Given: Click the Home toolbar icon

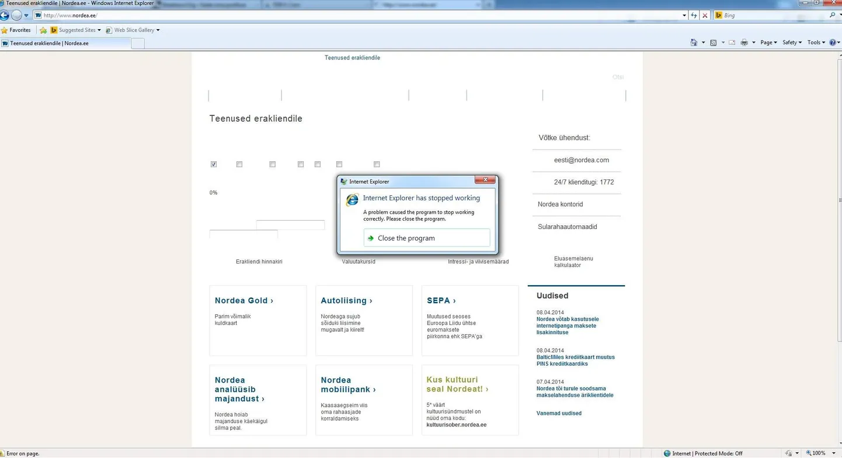Looking at the screenshot, I should point(694,43).
